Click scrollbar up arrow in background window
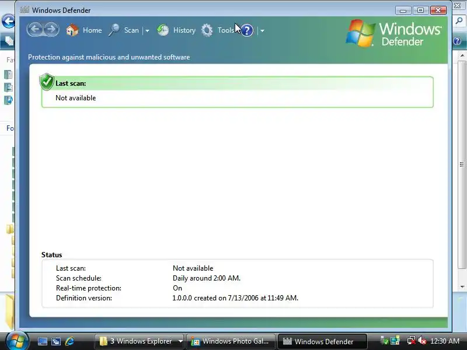Screen dimensions: 467x350 462,55
